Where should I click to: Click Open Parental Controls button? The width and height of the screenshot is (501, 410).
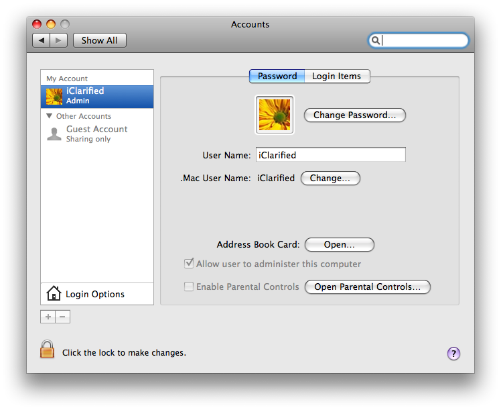[367, 287]
